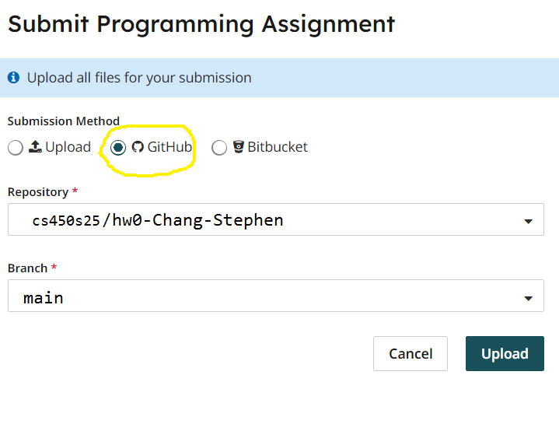
Task: Cancel the assignment submission
Action: tap(411, 353)
